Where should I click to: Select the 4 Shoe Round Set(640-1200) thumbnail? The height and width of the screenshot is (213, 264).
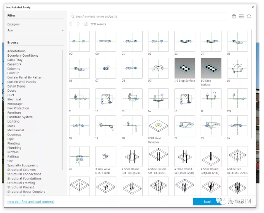tap(211, 156)
